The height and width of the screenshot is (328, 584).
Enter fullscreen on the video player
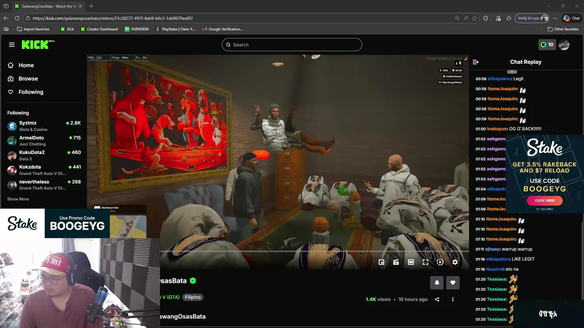pyautogui.click(x=425, y=262)
